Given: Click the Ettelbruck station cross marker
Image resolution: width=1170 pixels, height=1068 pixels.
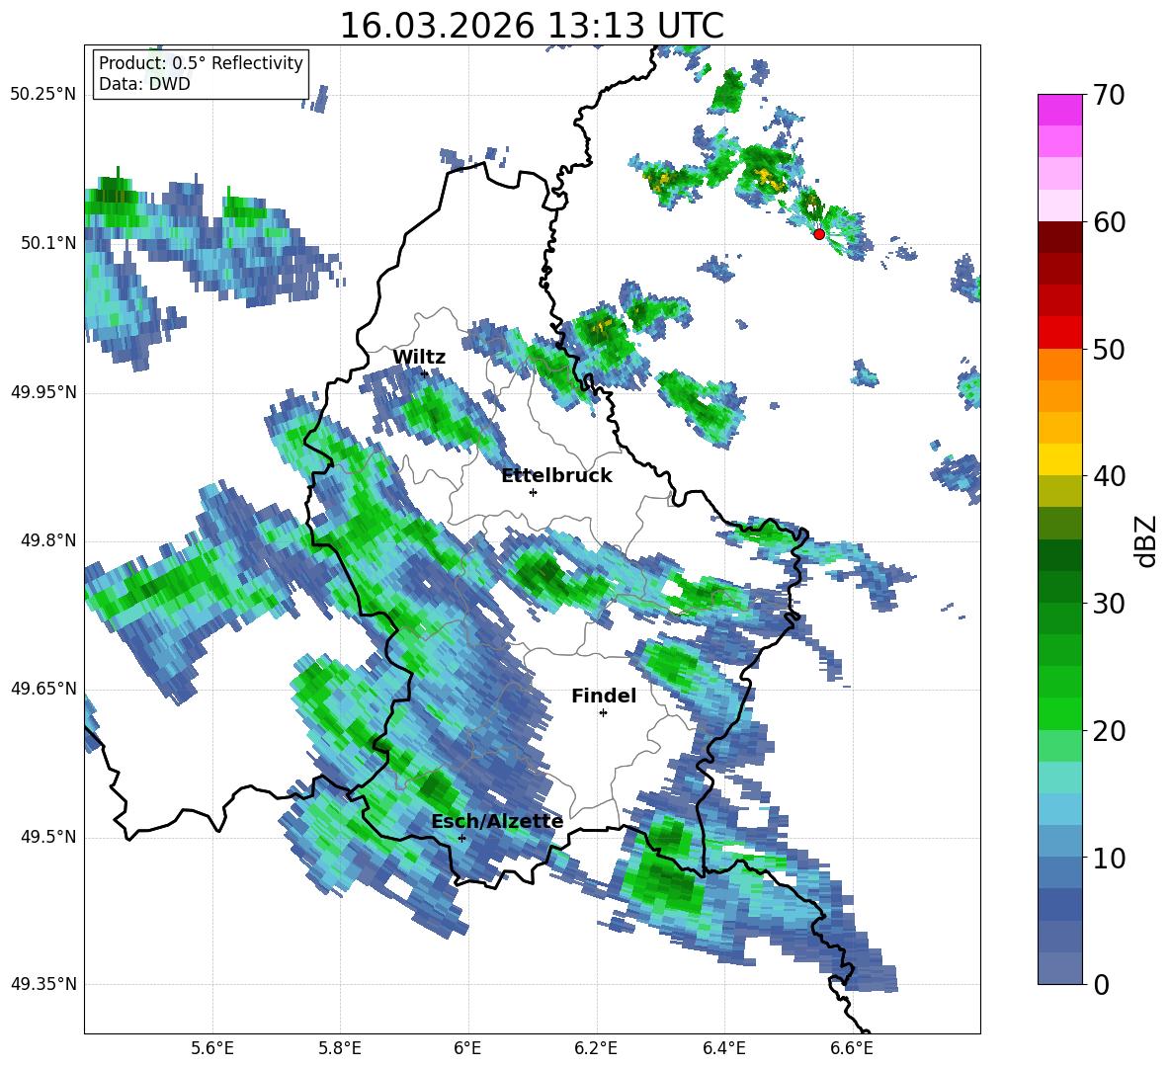Looking at the screenshot, I should [533, 492].
